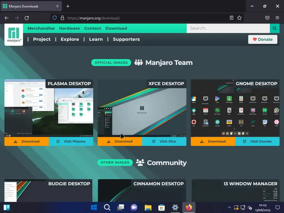The image size is (284, 213).
Task: Click the Manjaro logo home icon
Action: [14, 35]
